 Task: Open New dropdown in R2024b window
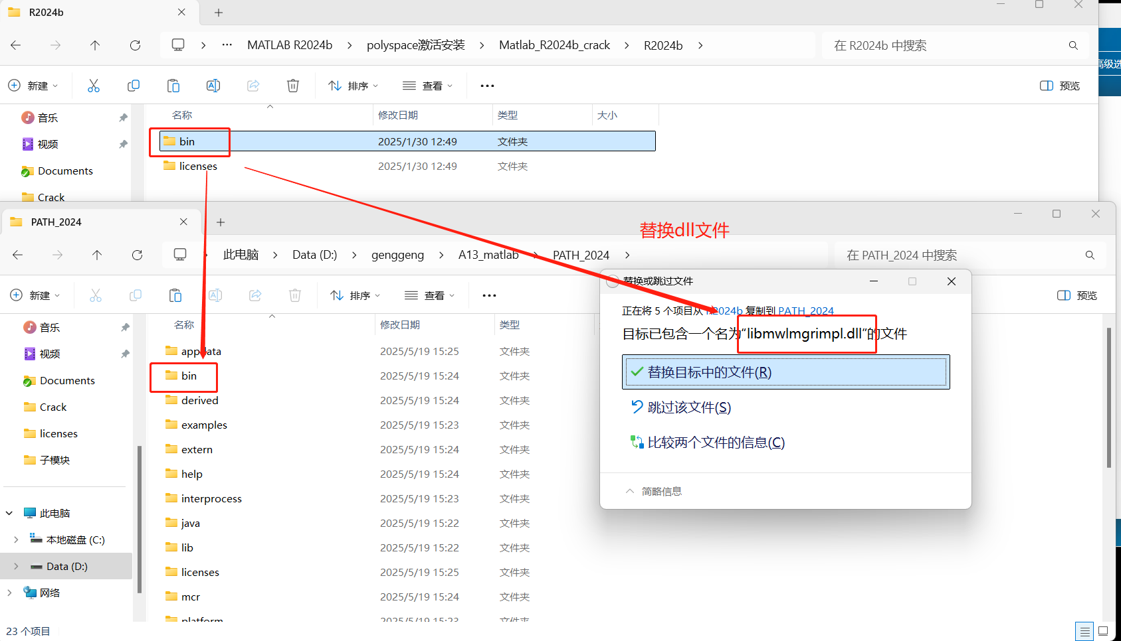click(x=33, y=86)
